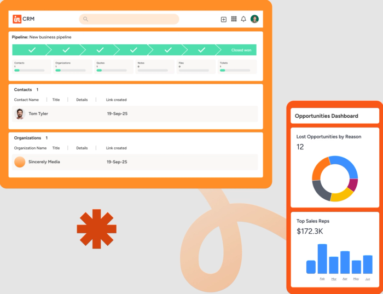Viewport: 383px width, 294px height.
Task: Click the Quotes summary card
Action: [x=114, y=66]
